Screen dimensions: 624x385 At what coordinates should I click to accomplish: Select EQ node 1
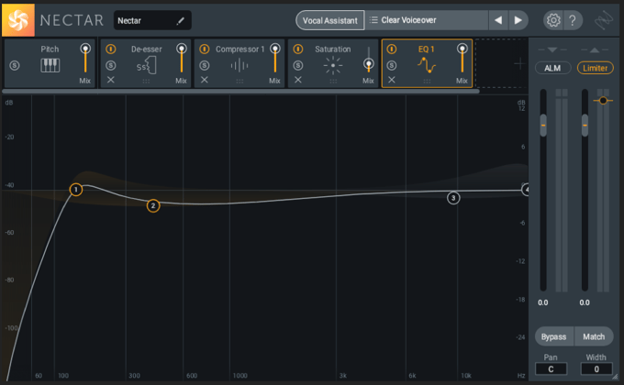click(75, 190)
